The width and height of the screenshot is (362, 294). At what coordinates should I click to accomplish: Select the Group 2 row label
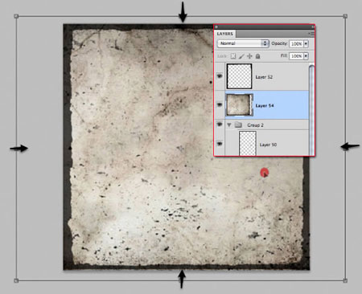255,125
